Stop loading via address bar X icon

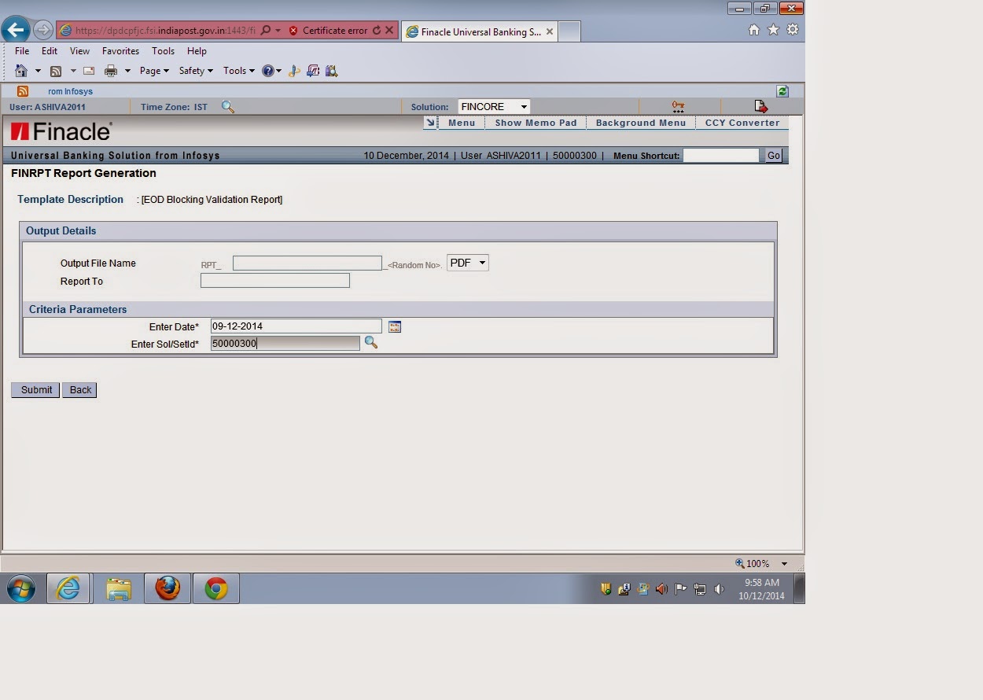coord(389,31)
